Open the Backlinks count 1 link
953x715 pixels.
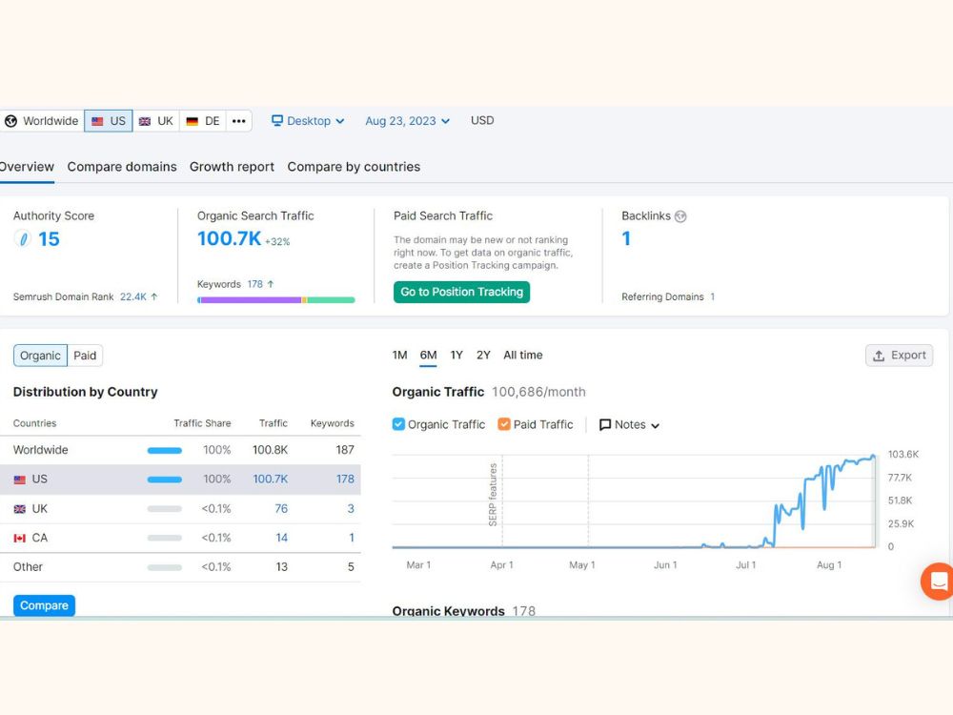(626, 238)
